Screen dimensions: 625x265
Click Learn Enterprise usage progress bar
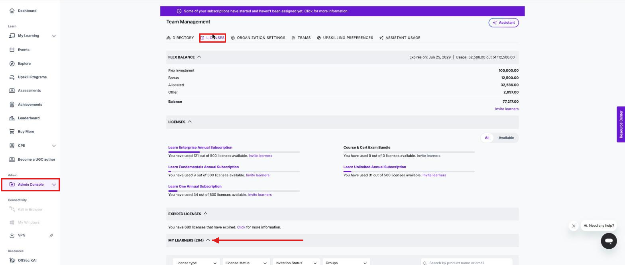234,152
